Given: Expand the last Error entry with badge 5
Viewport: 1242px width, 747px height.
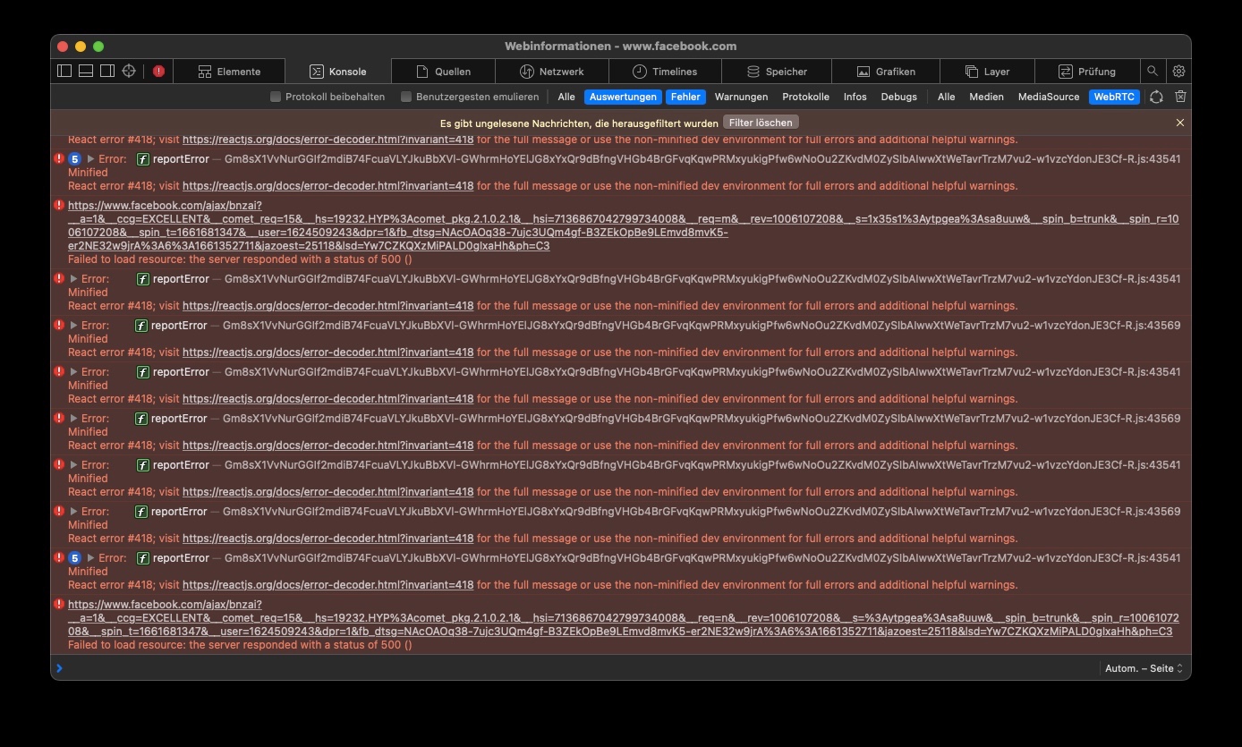Looking at the screenshot, I should [x=90, y=558].
